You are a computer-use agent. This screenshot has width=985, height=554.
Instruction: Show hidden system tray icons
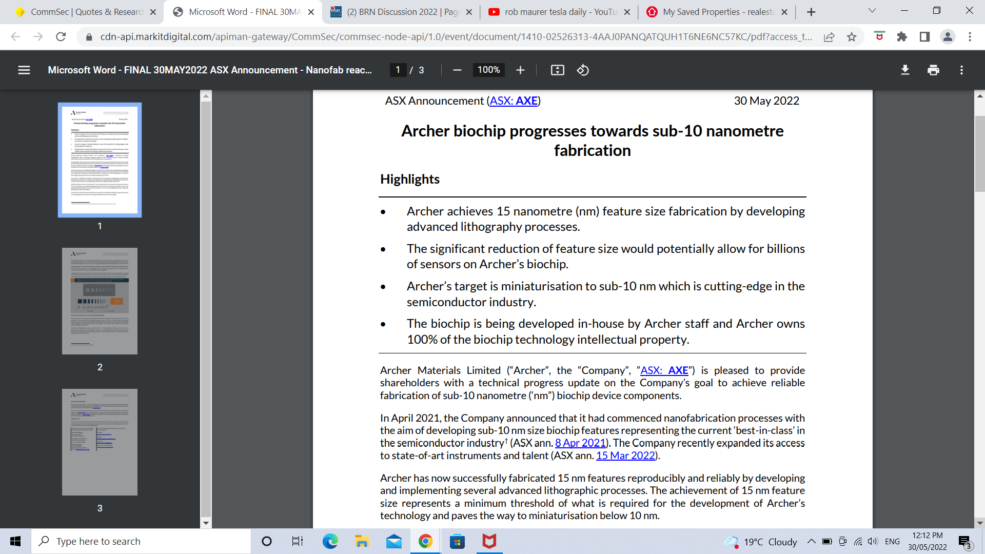click(812, 541)
